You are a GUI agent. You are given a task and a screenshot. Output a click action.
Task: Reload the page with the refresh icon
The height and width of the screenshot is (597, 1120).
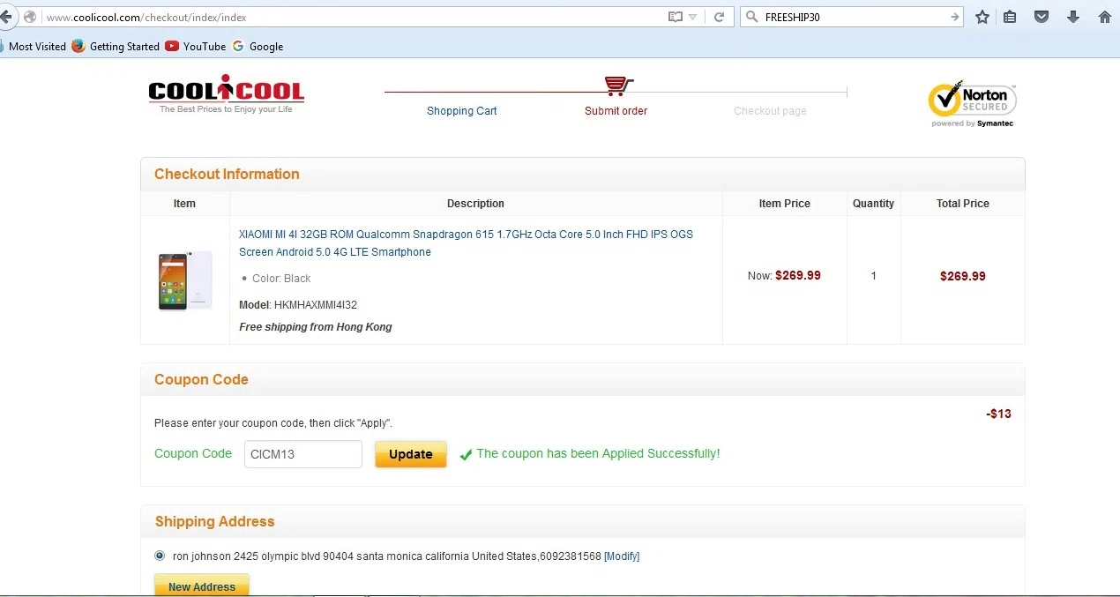(720, 17)
